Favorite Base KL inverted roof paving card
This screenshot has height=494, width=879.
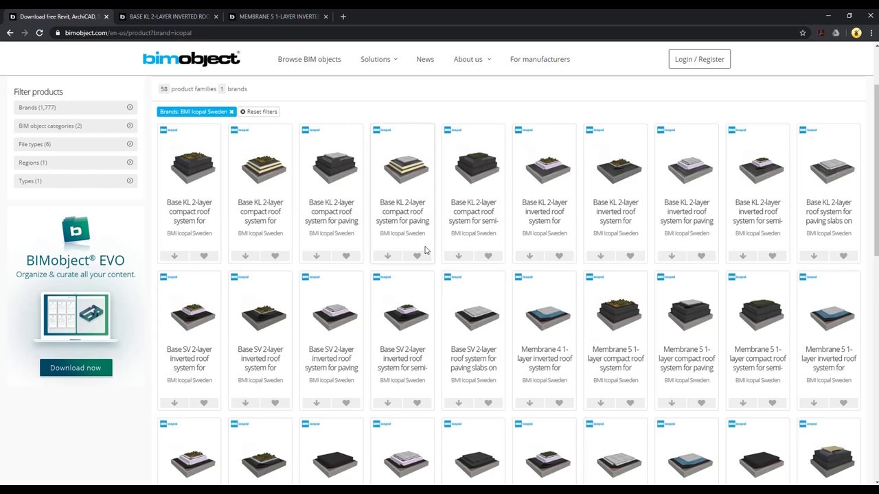tap(701, 256)
